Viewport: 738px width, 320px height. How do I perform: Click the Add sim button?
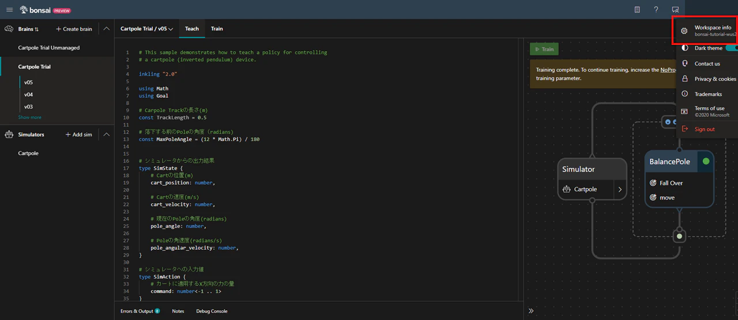pos(78,135)
